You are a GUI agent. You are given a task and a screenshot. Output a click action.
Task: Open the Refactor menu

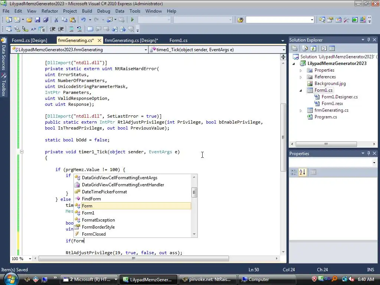coord(50,11)
